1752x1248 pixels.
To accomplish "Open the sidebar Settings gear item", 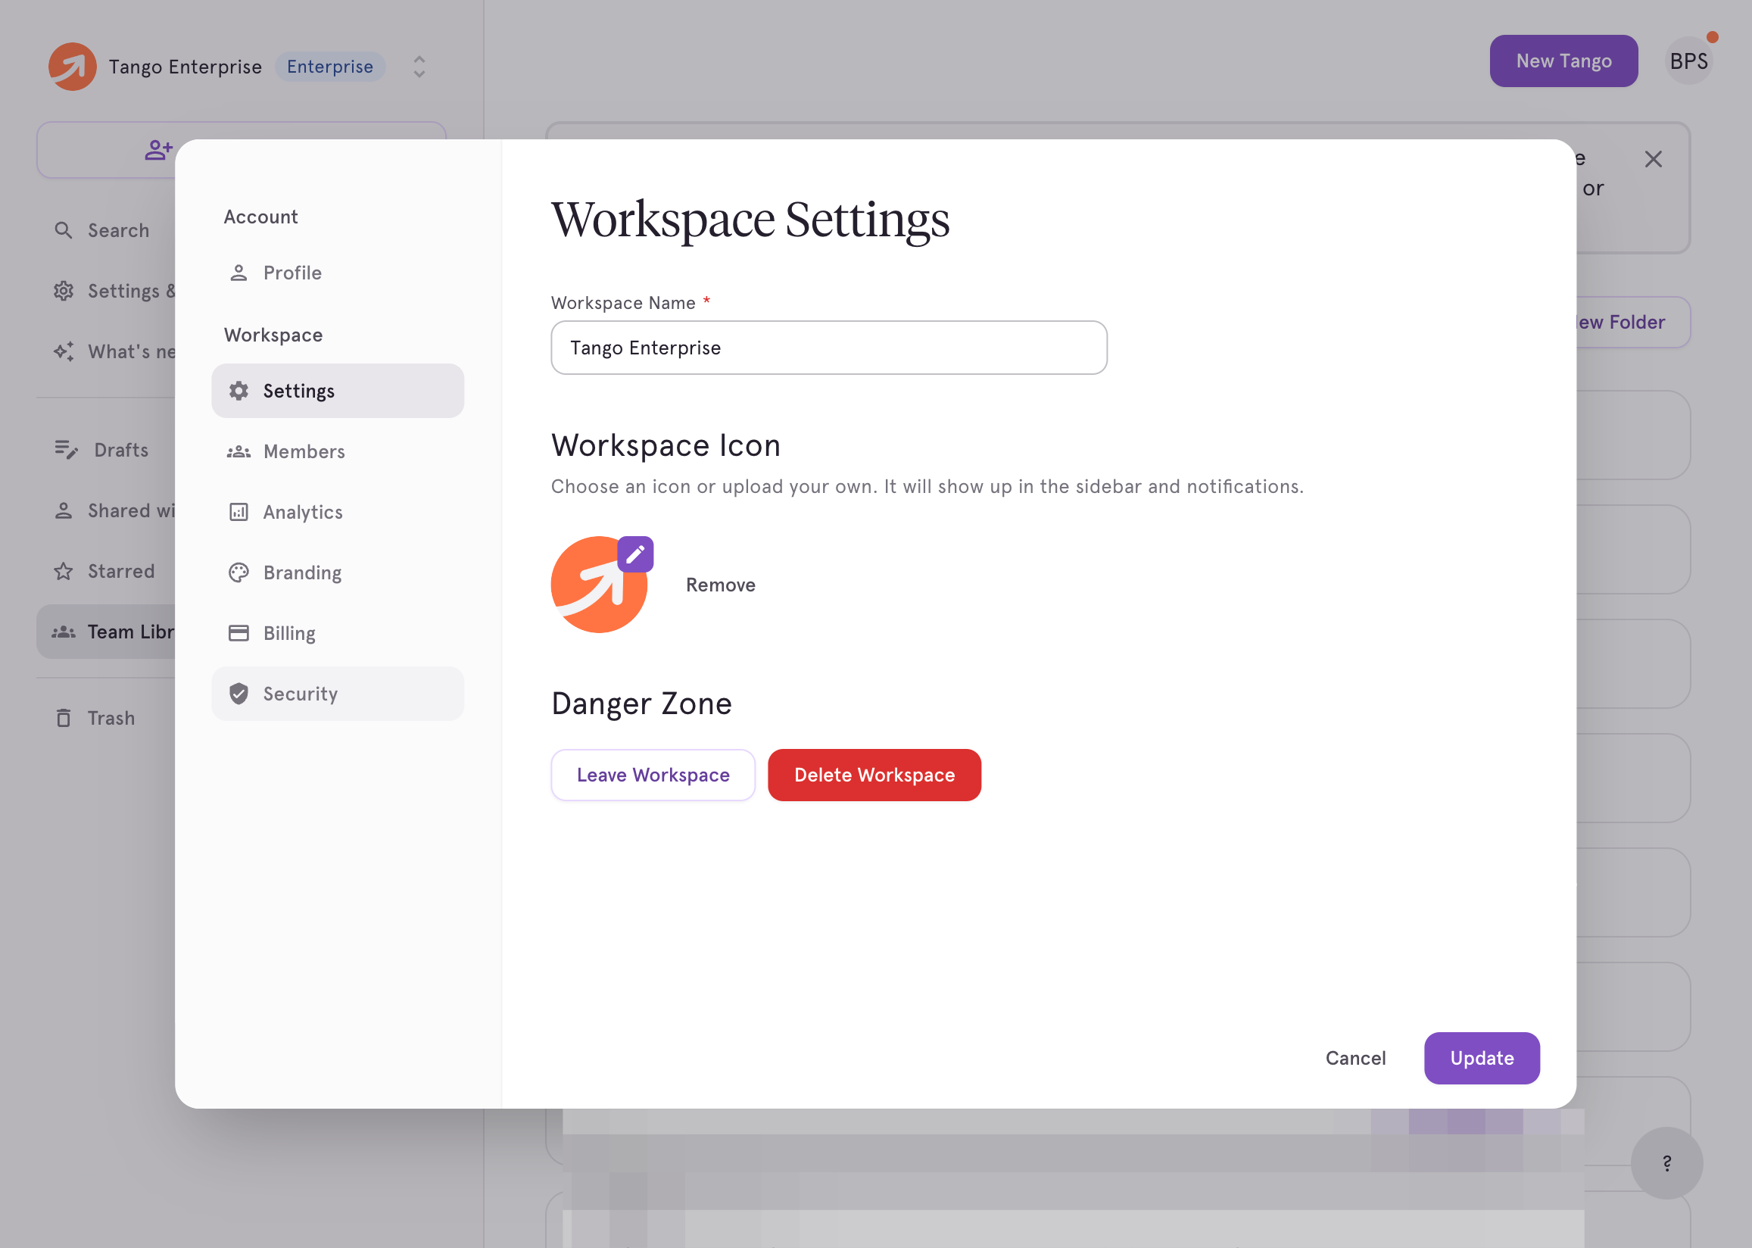I will point(108,292).
